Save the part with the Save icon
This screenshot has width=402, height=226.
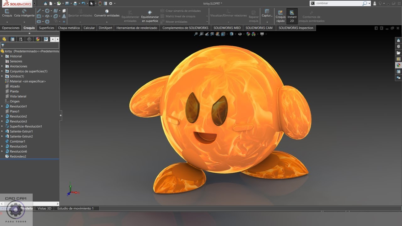tap(67, 3)
